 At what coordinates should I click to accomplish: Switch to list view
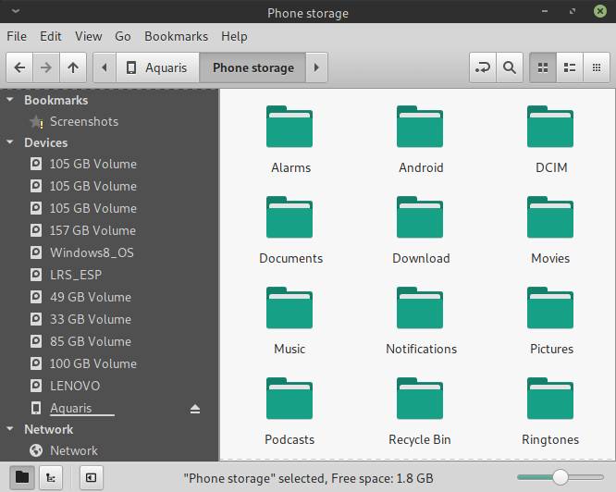571,68
